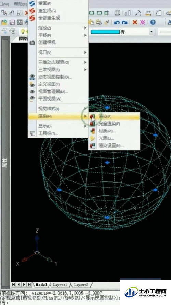The image size is (171, 305).
Task: Click the second layer tool icon
Action: [12, 31]
